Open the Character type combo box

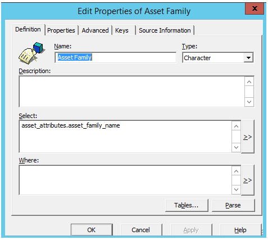tap(218, 58)
